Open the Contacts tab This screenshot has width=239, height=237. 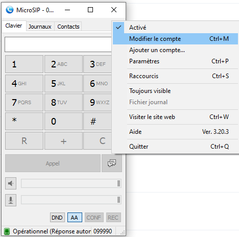pyautogui.click(x=68, y=27)
